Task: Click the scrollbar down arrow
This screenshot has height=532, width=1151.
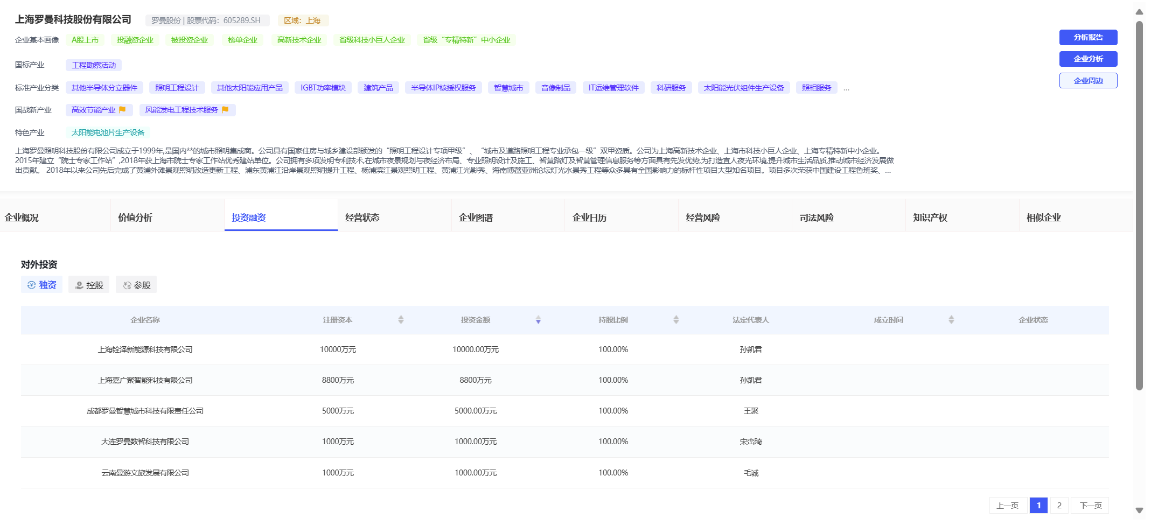Action: coord(1139,510)
